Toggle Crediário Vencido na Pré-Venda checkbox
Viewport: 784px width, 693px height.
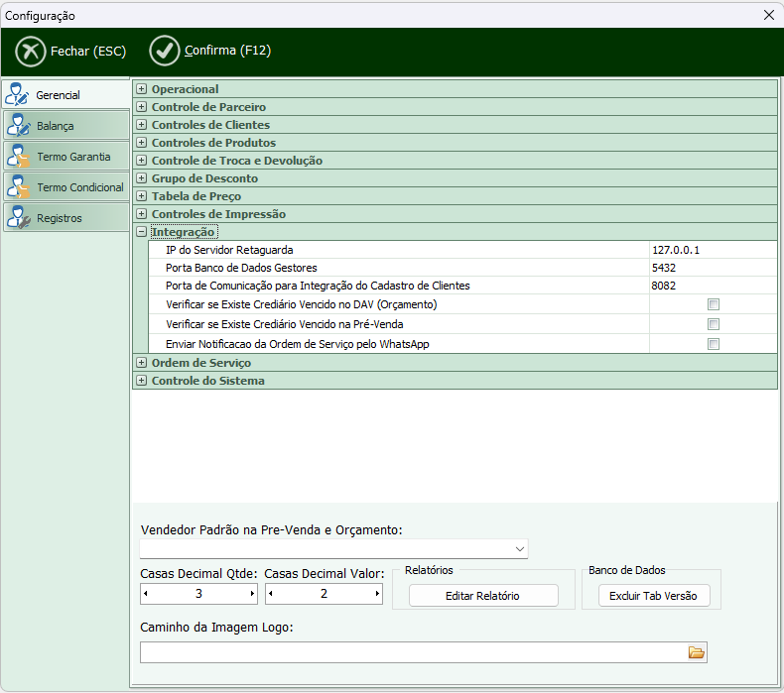pyautogui.click(x=714, y=324)
